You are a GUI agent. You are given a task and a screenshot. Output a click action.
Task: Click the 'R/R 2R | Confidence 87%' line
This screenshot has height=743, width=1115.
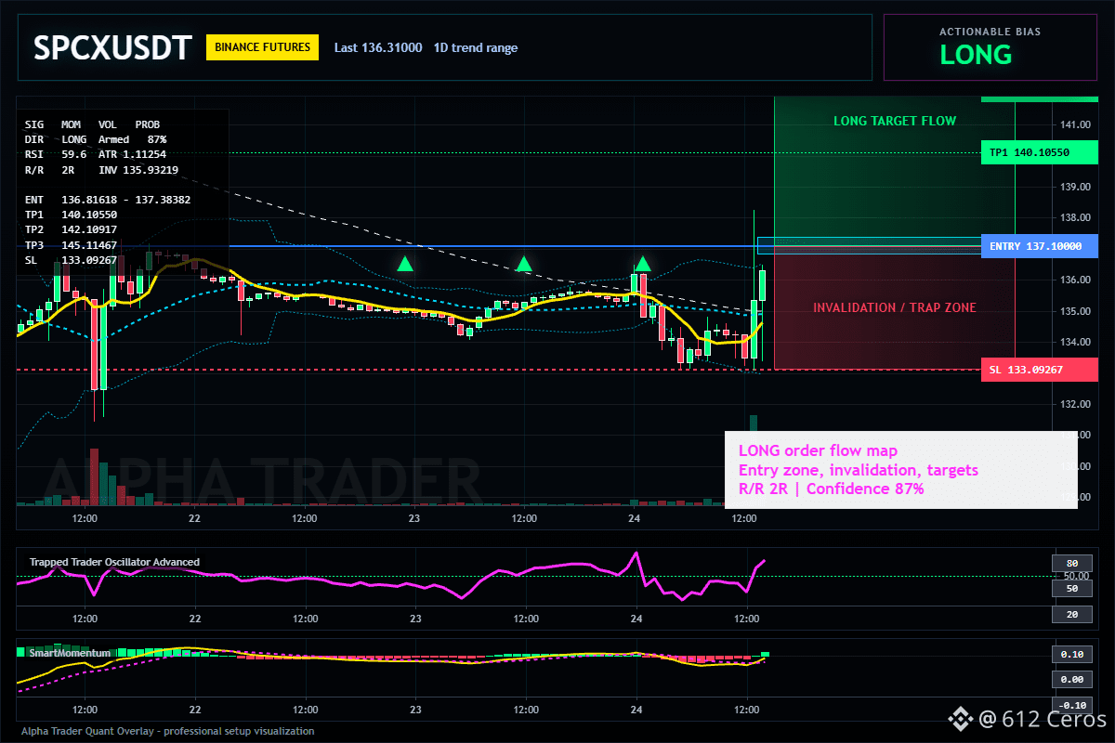pyautogui.click(x=831, y=489)
